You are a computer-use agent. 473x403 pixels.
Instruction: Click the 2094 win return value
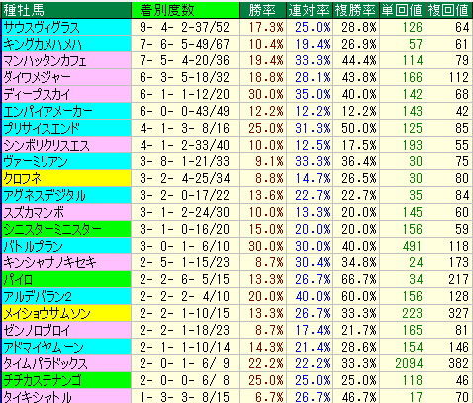[x=409, y=363]
